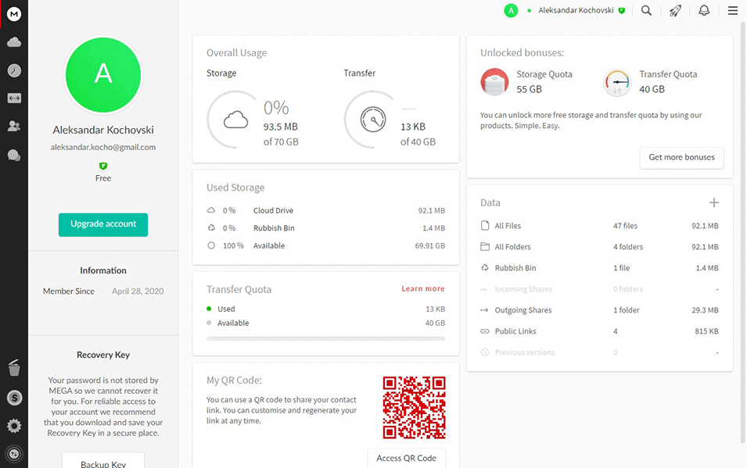
Task: Click the Transfer Quota usage bar
Action: (329, 338)
